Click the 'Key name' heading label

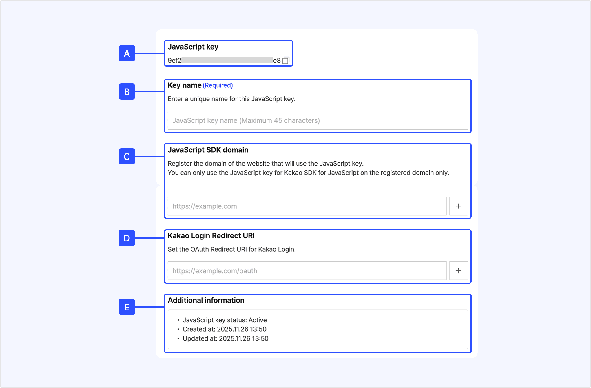(x=184, y=85)
